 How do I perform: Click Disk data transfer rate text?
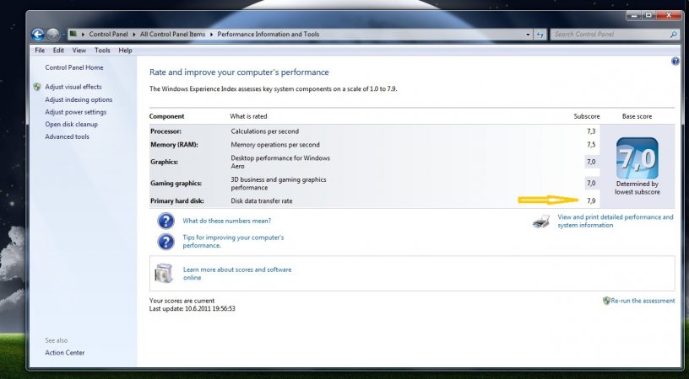click(262, 200)
